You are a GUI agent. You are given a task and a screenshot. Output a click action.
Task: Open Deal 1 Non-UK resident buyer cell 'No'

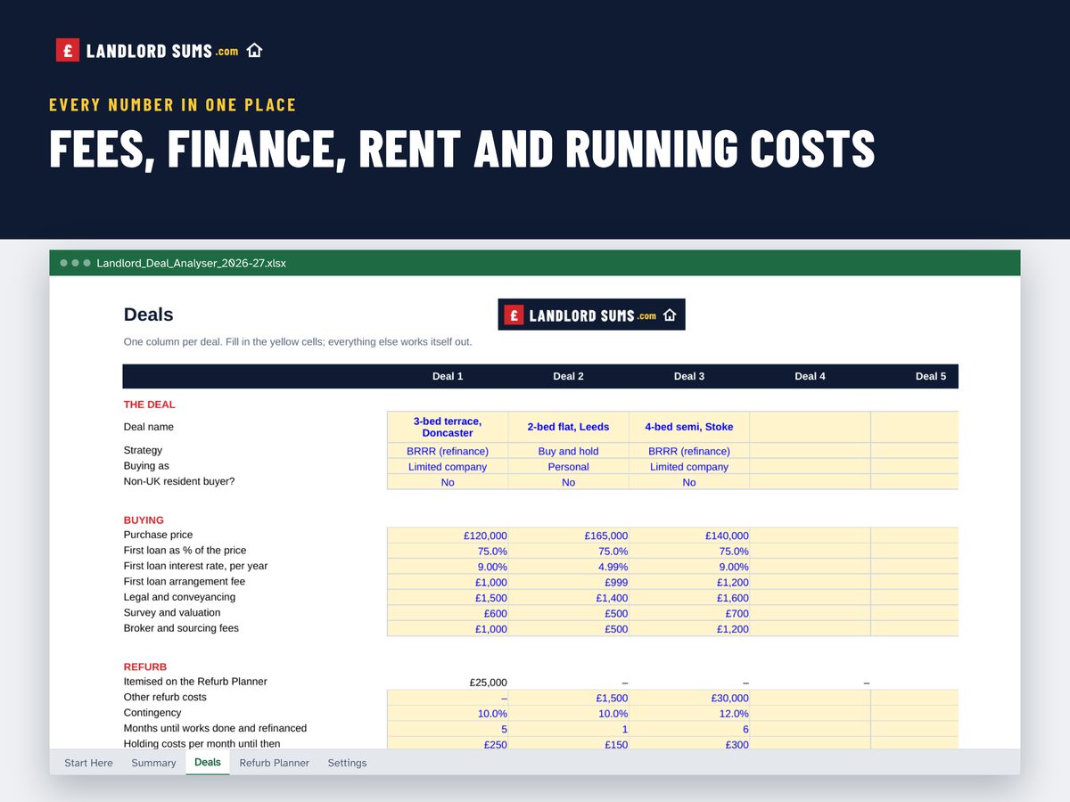(x=448, y=482)
